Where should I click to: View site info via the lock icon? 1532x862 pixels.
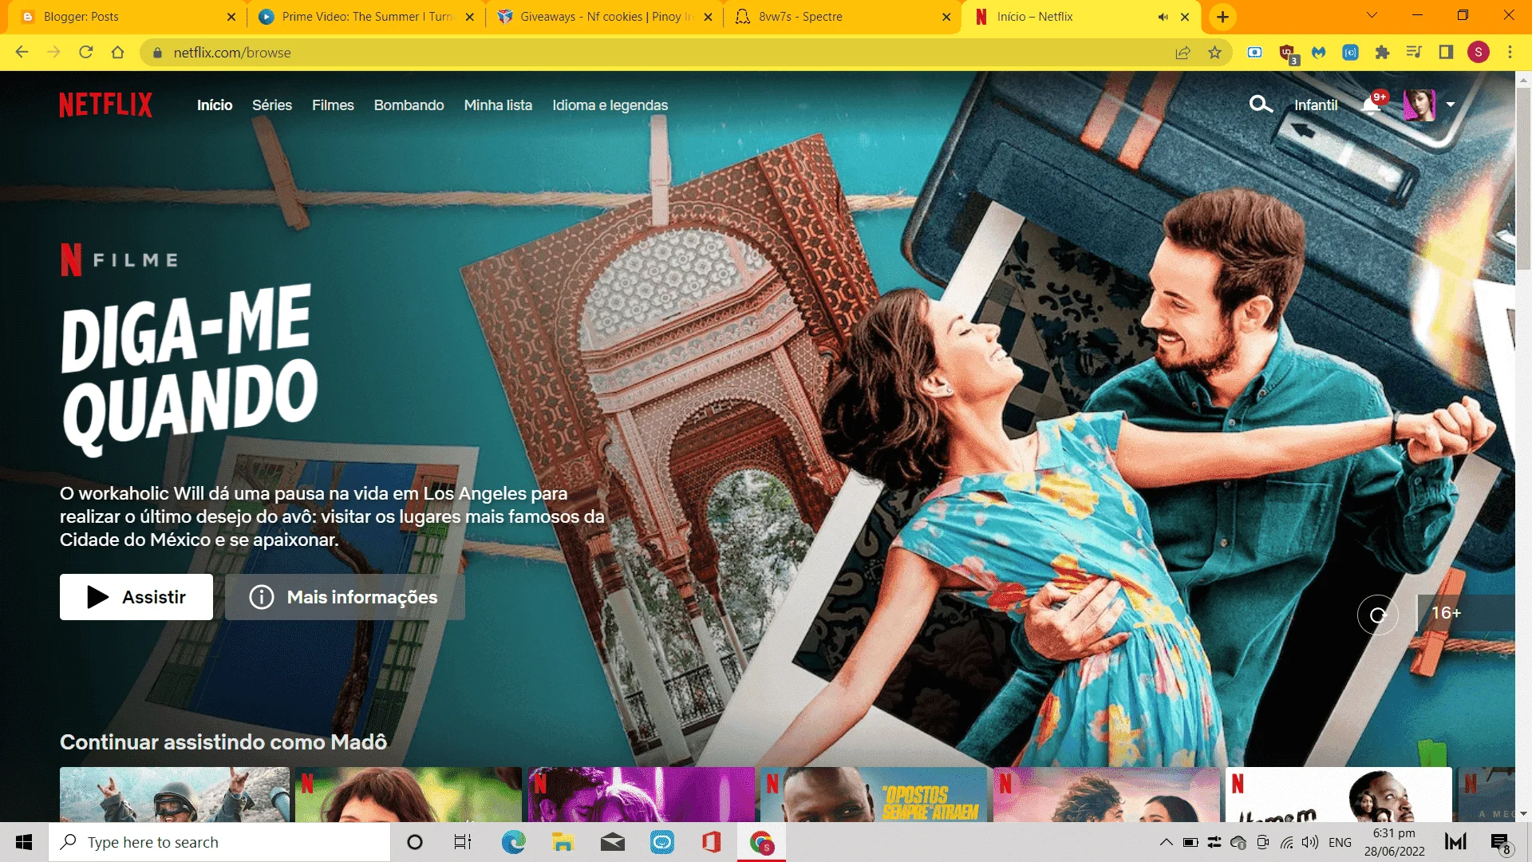(x=157, y=53)
